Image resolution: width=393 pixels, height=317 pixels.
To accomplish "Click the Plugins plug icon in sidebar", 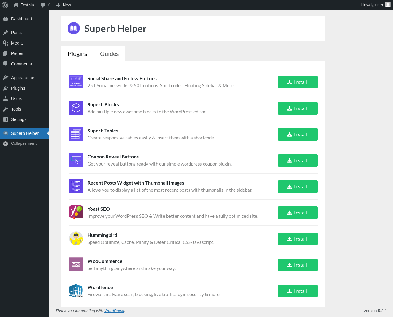I will point(6,88).
